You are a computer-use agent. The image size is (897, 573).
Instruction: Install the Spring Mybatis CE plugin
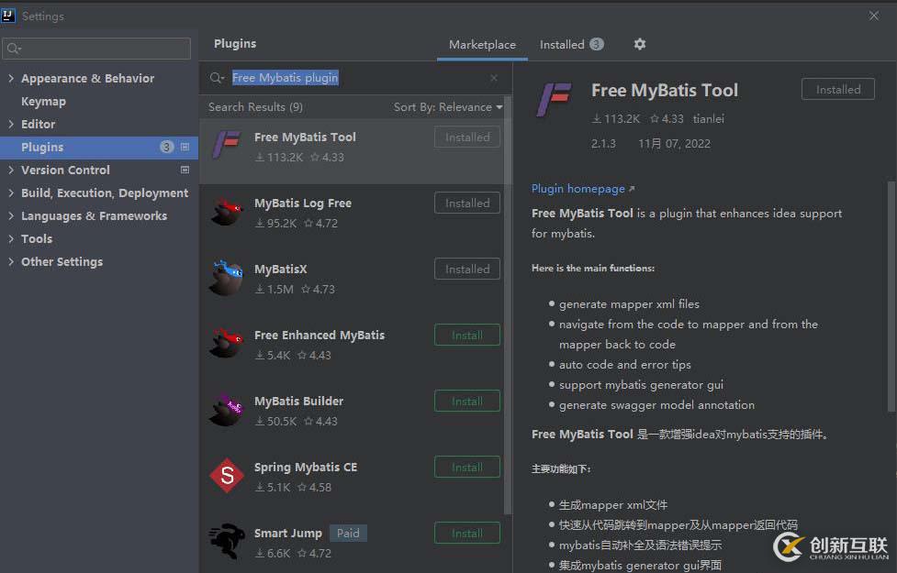(466, 467)
